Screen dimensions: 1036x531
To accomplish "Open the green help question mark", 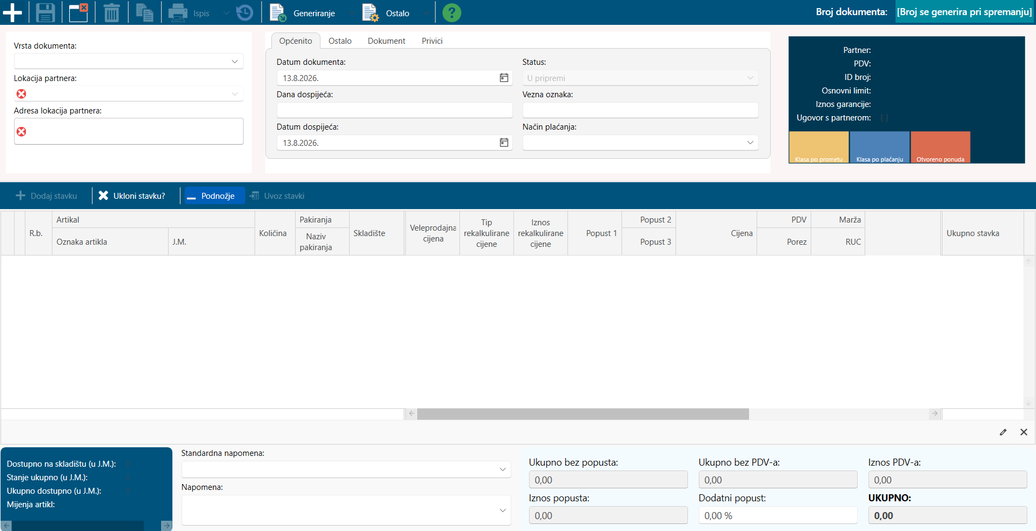I will [452, 12].
